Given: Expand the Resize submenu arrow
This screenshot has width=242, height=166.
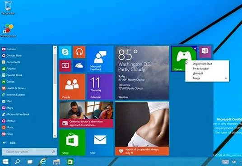Looking at the screenshot, I should pos(226,78).
